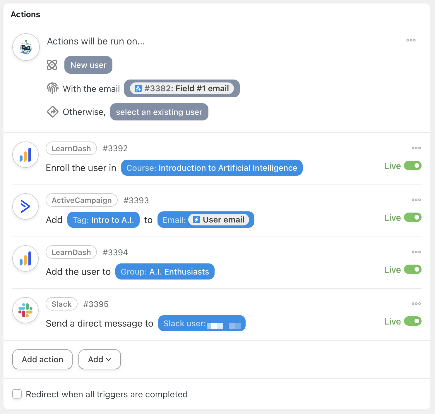Click the fingerprint icon beside With the email
Viewport: 435px width, 414px height.
[x=53, y=88]
